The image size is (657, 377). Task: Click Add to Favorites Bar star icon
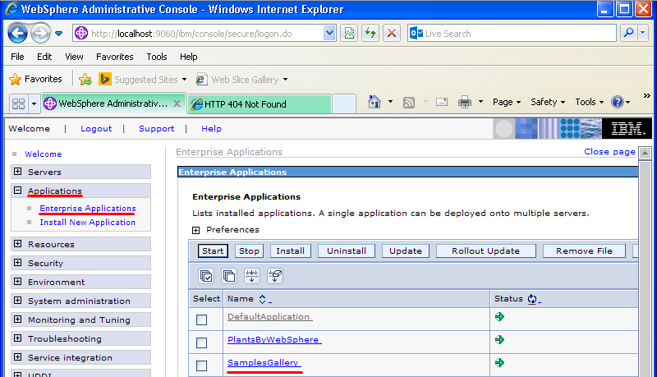[x=85, y=79]
